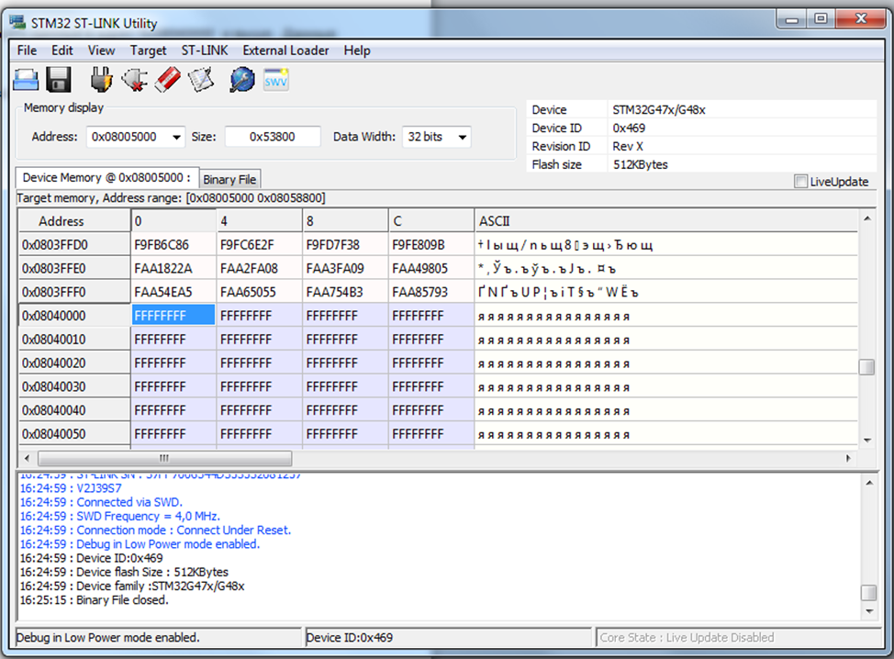The height and width of the screenshot is (659, 894).
Task: Connect to target using plug icon
Action: (x=101, y=80)
